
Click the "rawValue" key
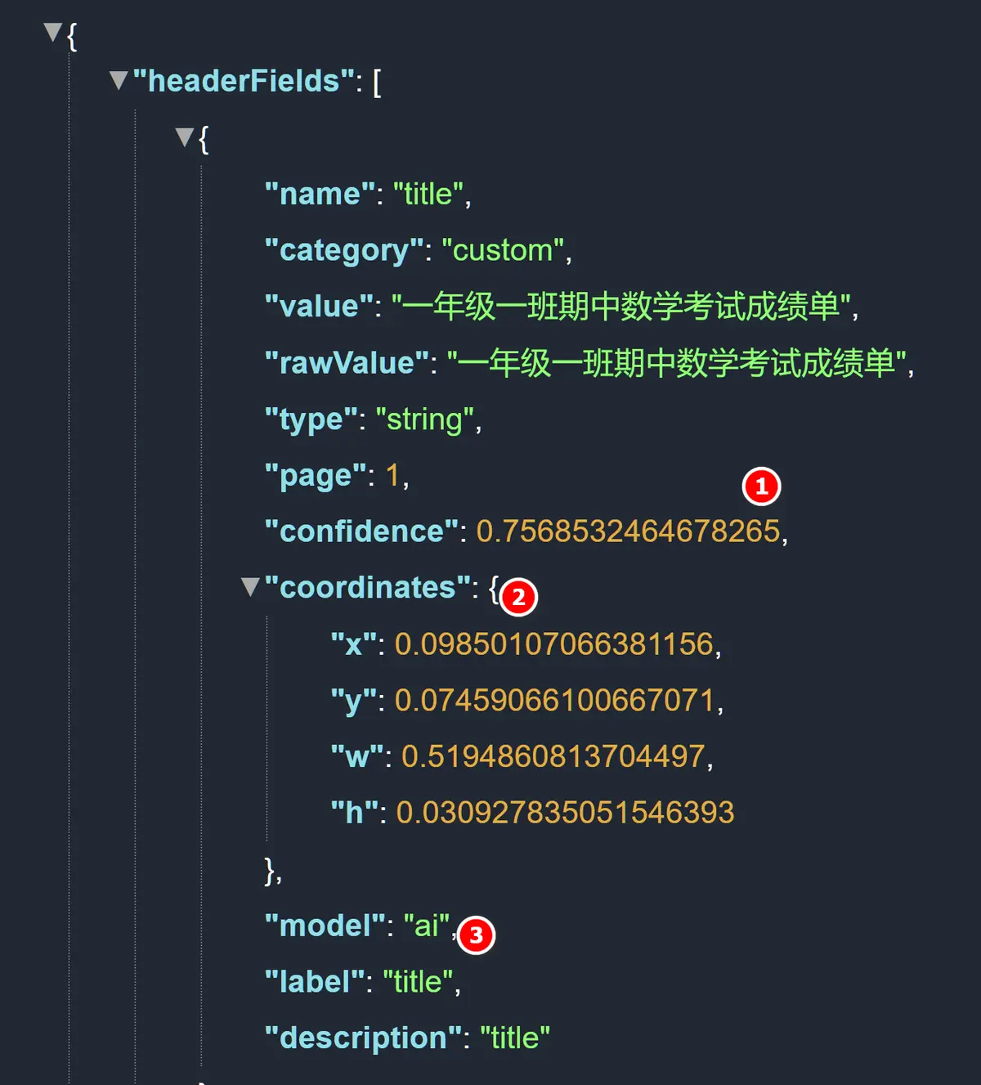pyautogui.click(x=347, y=363)
